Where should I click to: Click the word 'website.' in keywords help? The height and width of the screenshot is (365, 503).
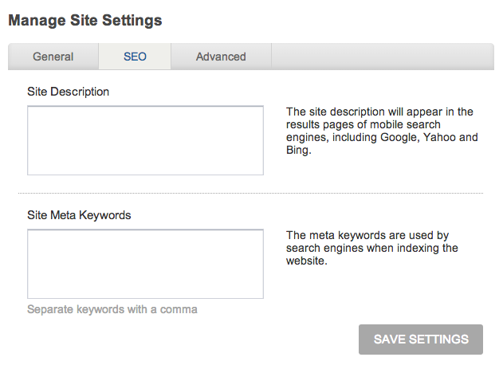(x=306, y=261)
